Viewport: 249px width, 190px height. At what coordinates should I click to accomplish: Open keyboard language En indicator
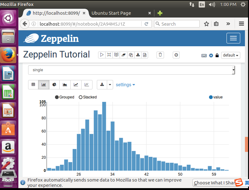[202, 4]
